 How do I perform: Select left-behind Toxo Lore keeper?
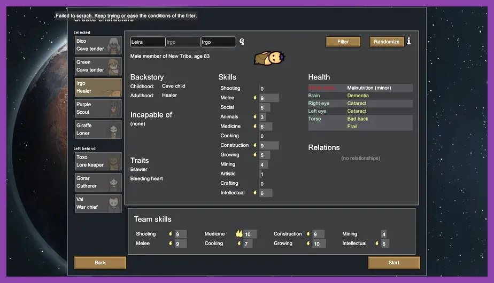[x=98, y=161]
